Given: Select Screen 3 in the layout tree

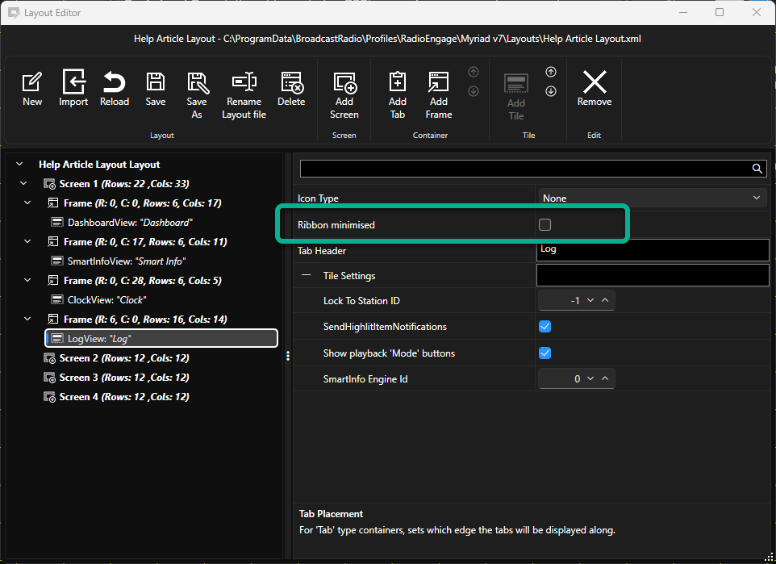Looking at the screenshot, I should (117, 378).
